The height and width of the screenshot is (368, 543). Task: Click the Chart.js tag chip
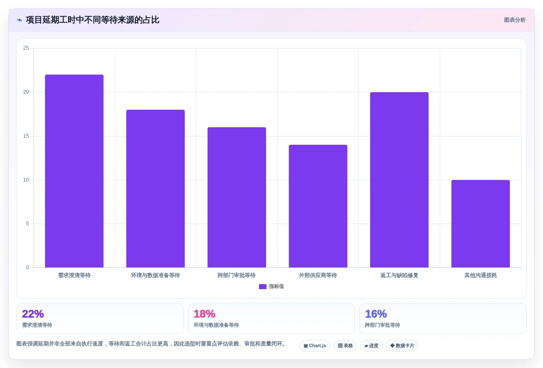(315, 346)
